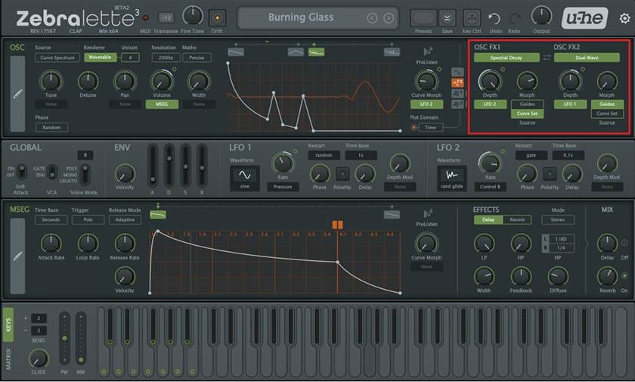The width and height of the screenshot is (635, 382).
Task: Select the last OSC curve thumbnail
Action: pos(392,52)
